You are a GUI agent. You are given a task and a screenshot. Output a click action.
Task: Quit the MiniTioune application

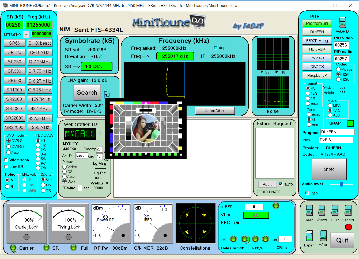click(342, 240)
